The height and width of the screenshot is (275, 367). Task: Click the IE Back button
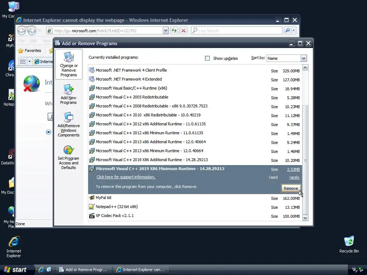22,30
